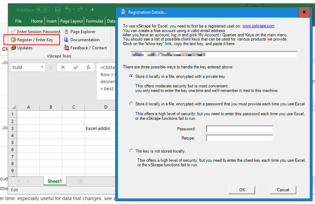The width and height of the screenshot is (315, 204).
Task: Click the Feedback / Contact button label
Action: click(x=88, y=48)
